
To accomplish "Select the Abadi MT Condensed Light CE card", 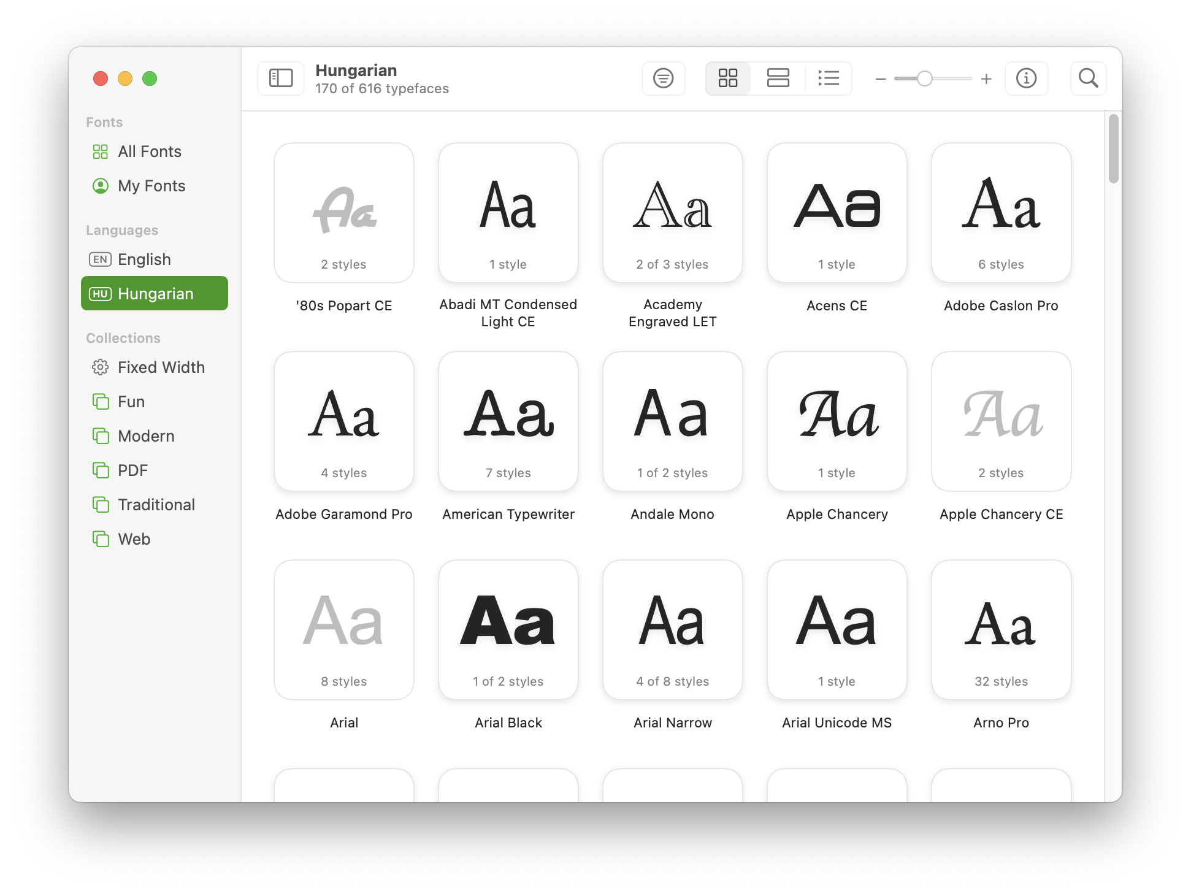I will (508, 213).
